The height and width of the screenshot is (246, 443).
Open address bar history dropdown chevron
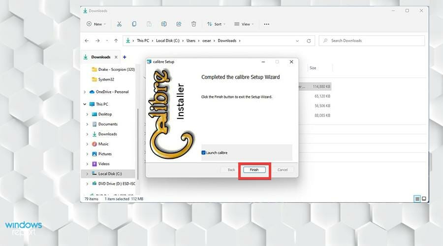(x=297, y=41)
